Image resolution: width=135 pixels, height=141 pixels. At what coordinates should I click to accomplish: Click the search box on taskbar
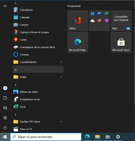(46, 137)
